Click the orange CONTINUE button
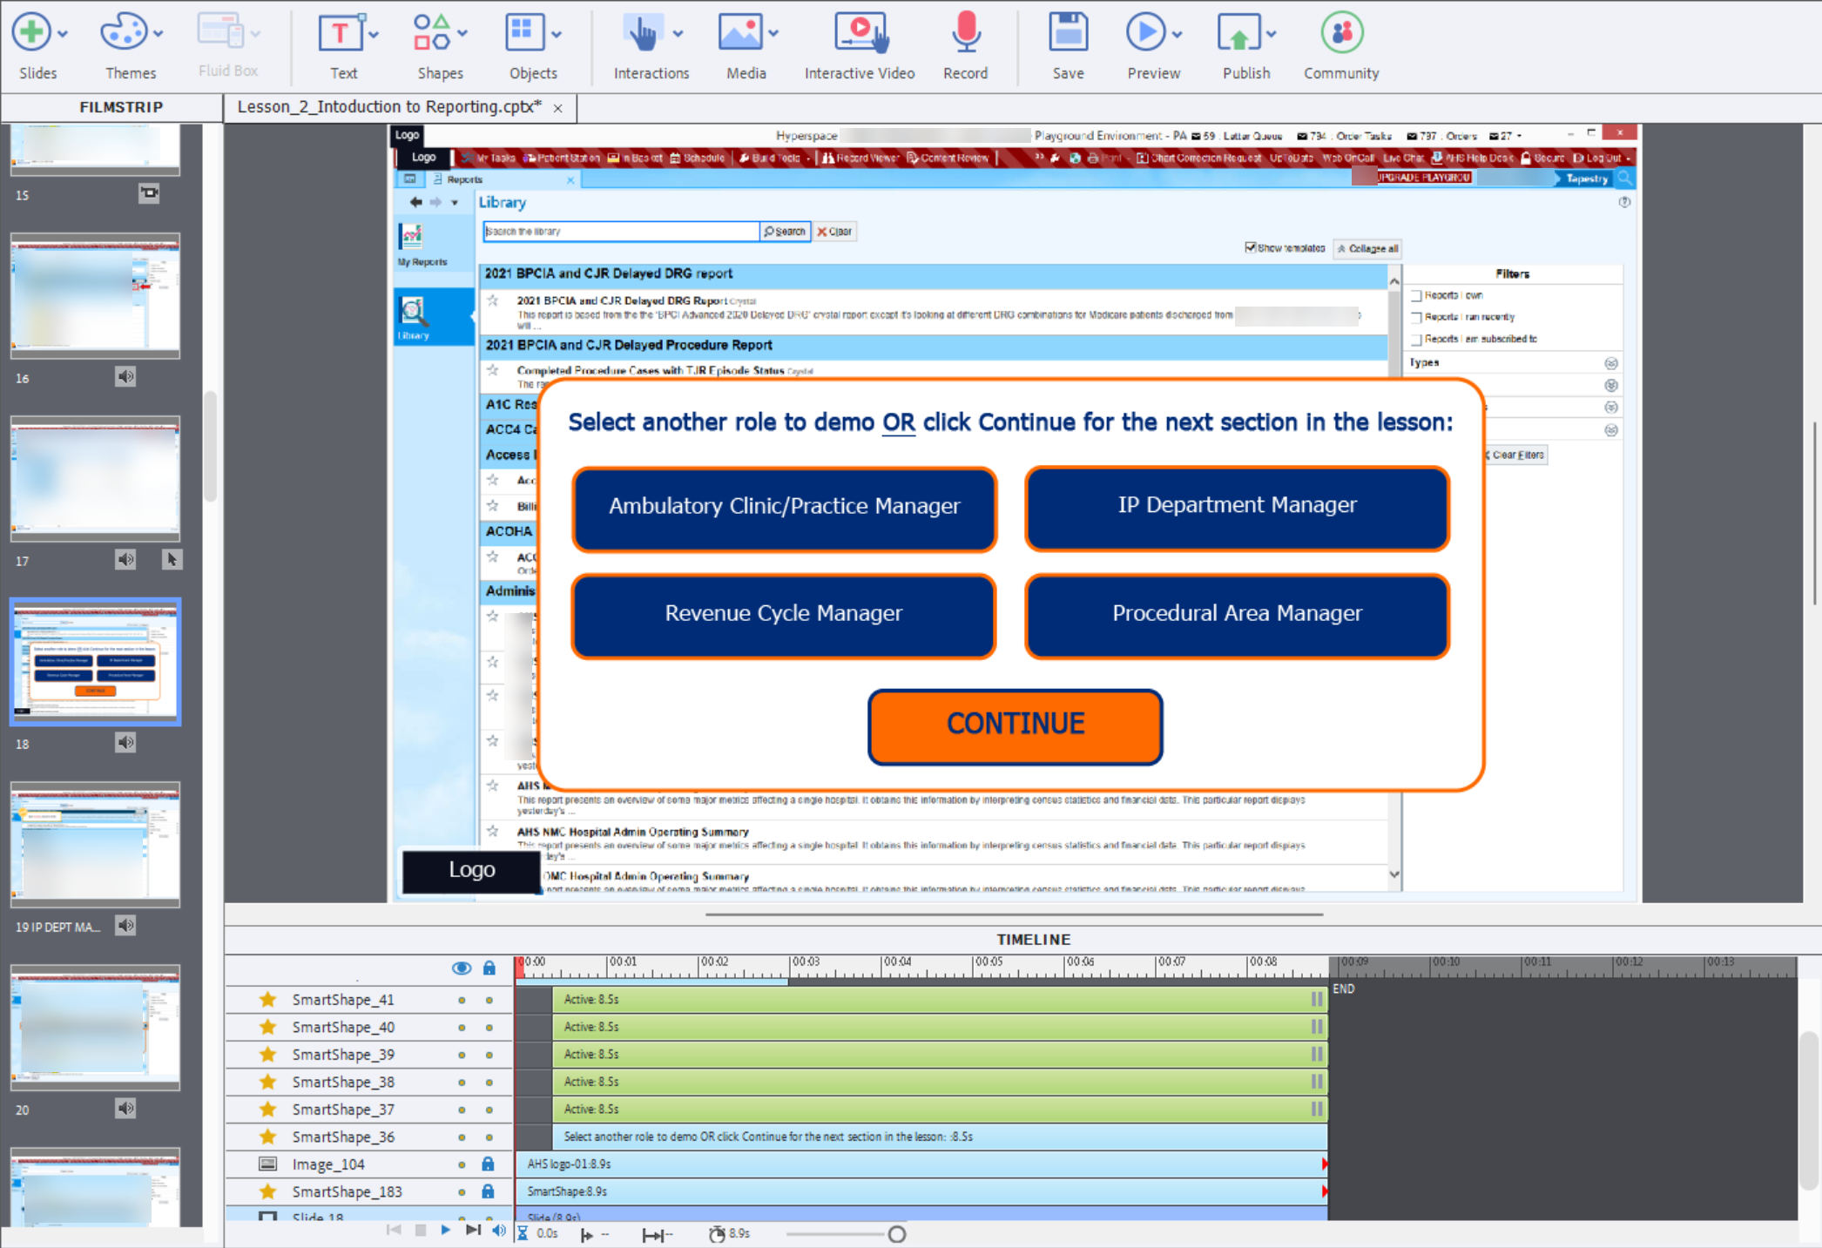 1015,725
